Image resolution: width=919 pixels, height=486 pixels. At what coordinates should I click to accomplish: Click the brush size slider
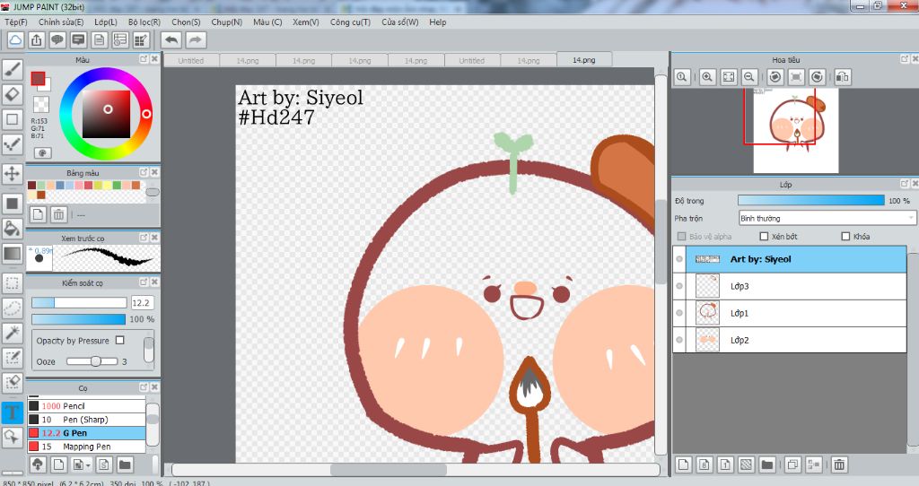point(79,303)
